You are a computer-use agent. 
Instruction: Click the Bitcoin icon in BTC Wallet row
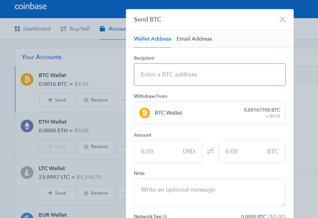pos(27,79)
